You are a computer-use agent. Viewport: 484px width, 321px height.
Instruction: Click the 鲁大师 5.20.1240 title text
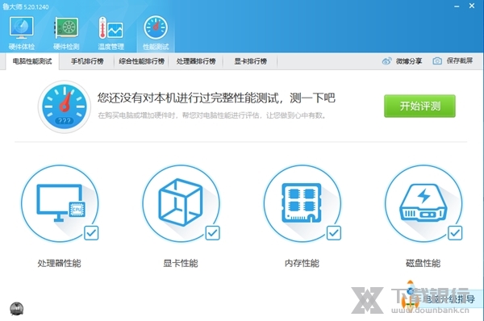tap(25, 6)
